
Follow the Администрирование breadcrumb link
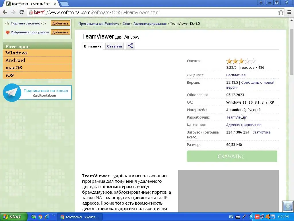pos(150,24)
